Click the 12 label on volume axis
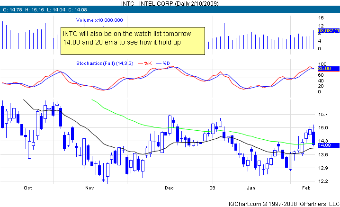This screenshot has width=340, height=207. coord(321,26)
